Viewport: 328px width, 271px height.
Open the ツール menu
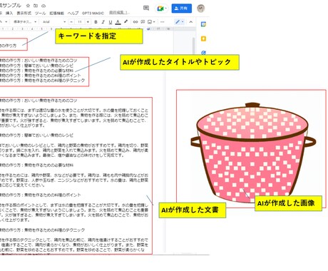pos(40,14)
